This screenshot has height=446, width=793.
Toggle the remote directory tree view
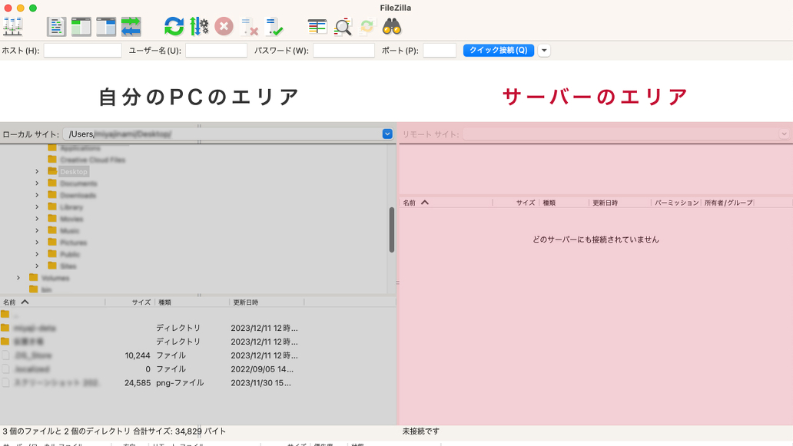[106, 27]
